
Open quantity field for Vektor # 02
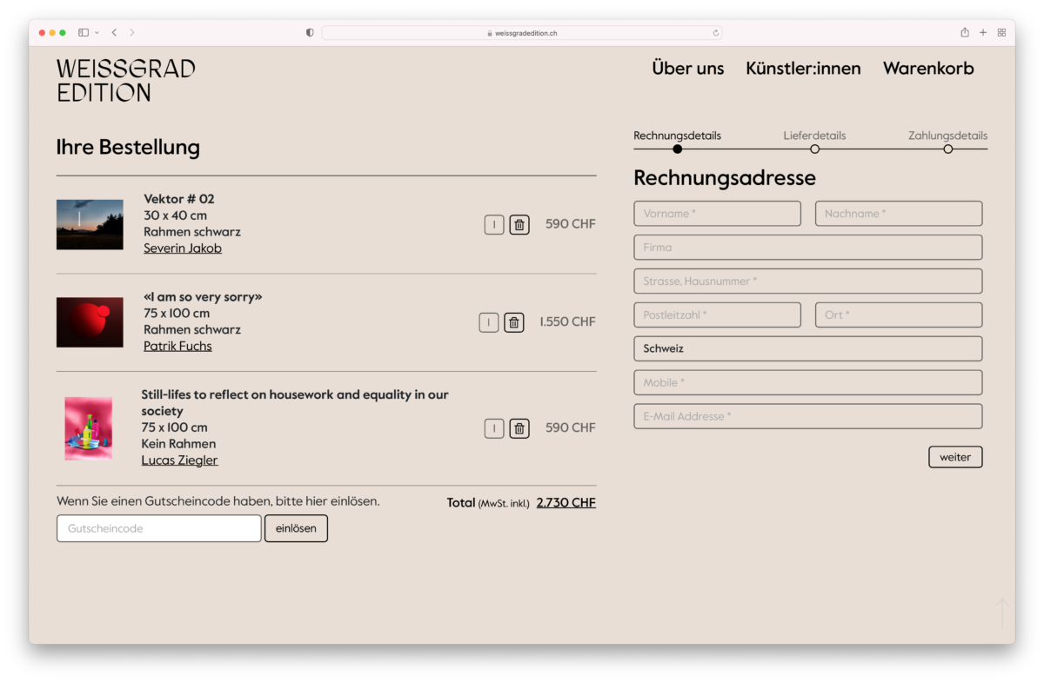tap(494, 225)
